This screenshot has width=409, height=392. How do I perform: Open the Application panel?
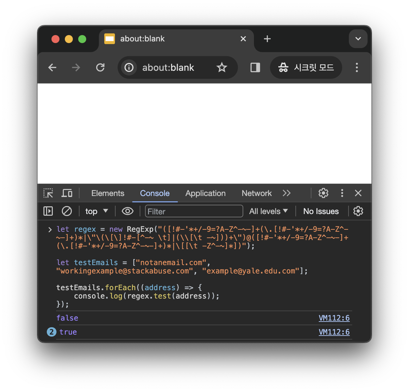(206, 193)
